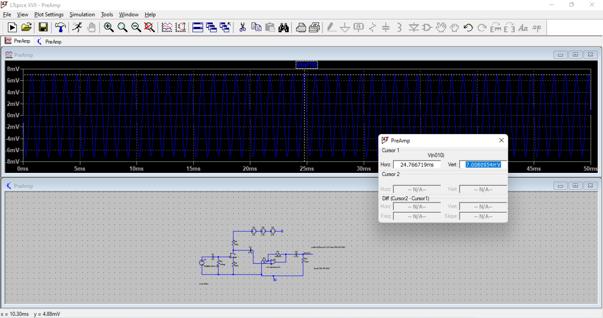
Task: Select the label net tool
Action: pos(359,27)
